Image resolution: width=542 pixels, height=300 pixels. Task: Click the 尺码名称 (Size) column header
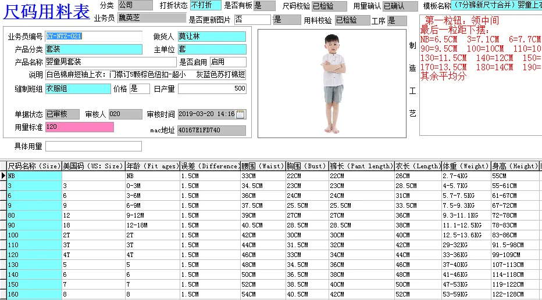[x=34, y=166]
